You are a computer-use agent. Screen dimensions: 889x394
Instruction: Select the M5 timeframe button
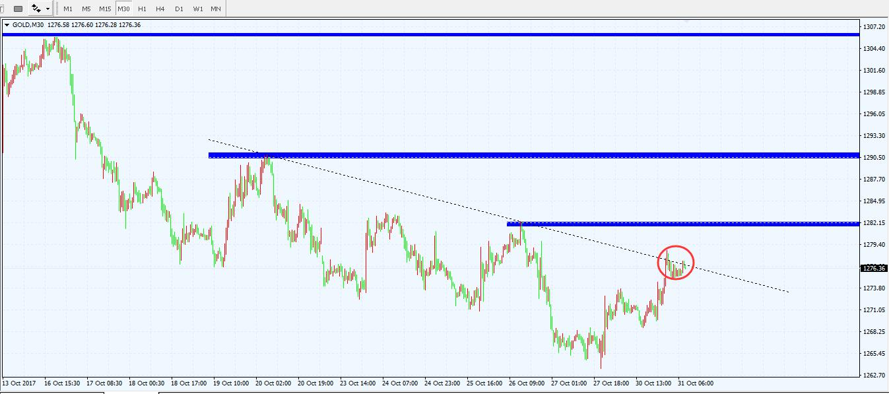coord(86,9)
